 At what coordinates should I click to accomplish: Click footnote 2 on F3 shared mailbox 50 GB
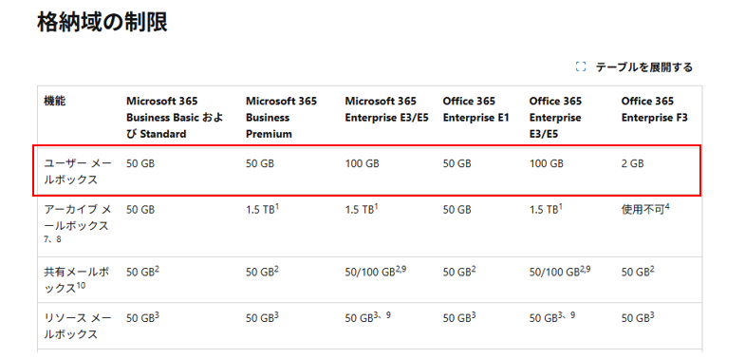(652, 270)
